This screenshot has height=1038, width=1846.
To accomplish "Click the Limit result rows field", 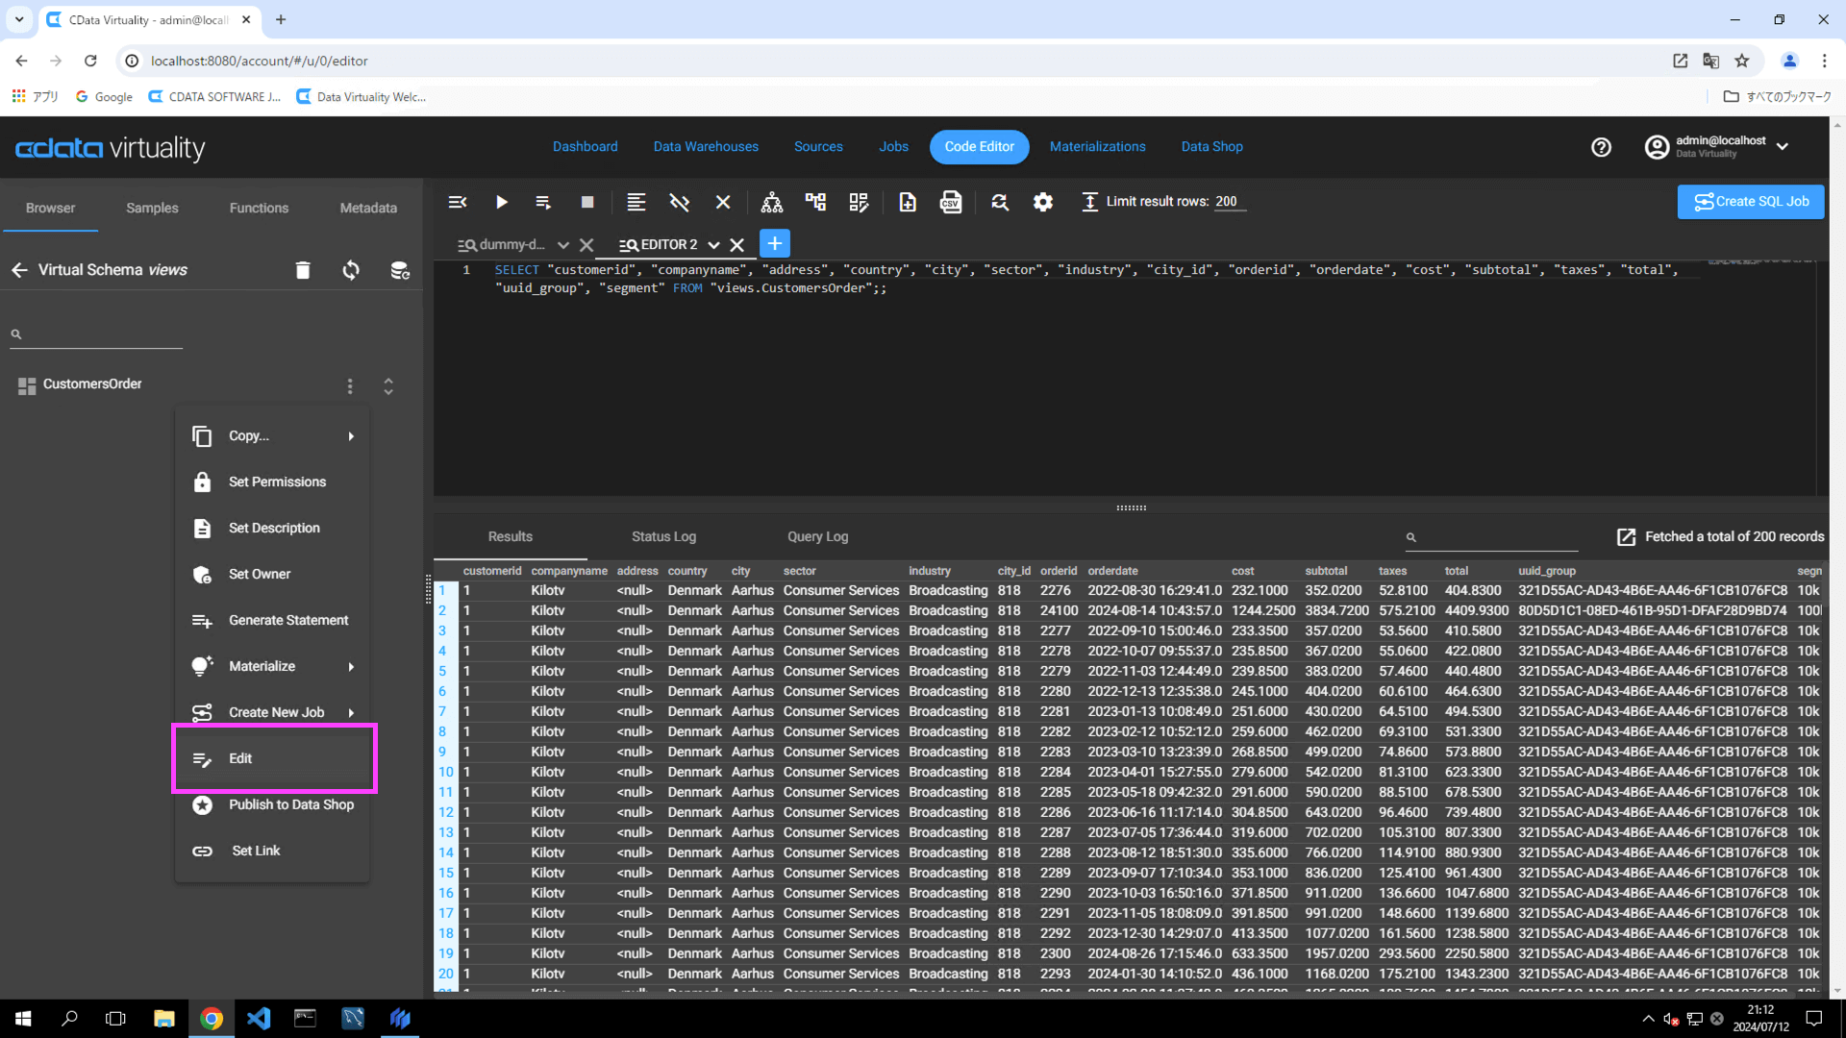I will pyautogui.click(x=1228, y=202).
